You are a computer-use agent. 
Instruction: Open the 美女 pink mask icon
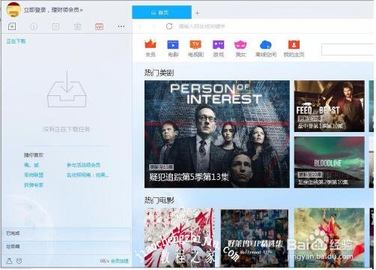pos(240,48)
